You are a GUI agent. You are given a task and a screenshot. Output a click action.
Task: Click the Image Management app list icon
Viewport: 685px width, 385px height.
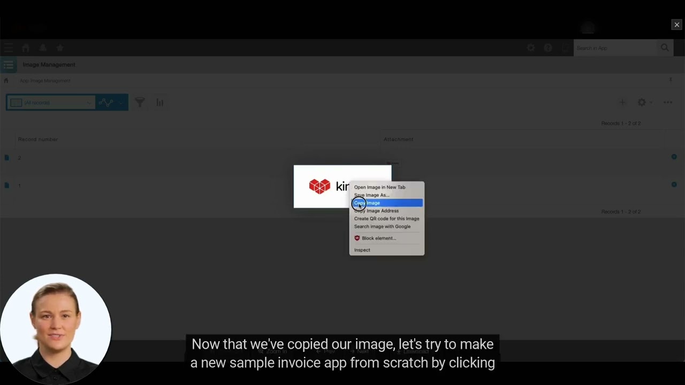(8, 65)
